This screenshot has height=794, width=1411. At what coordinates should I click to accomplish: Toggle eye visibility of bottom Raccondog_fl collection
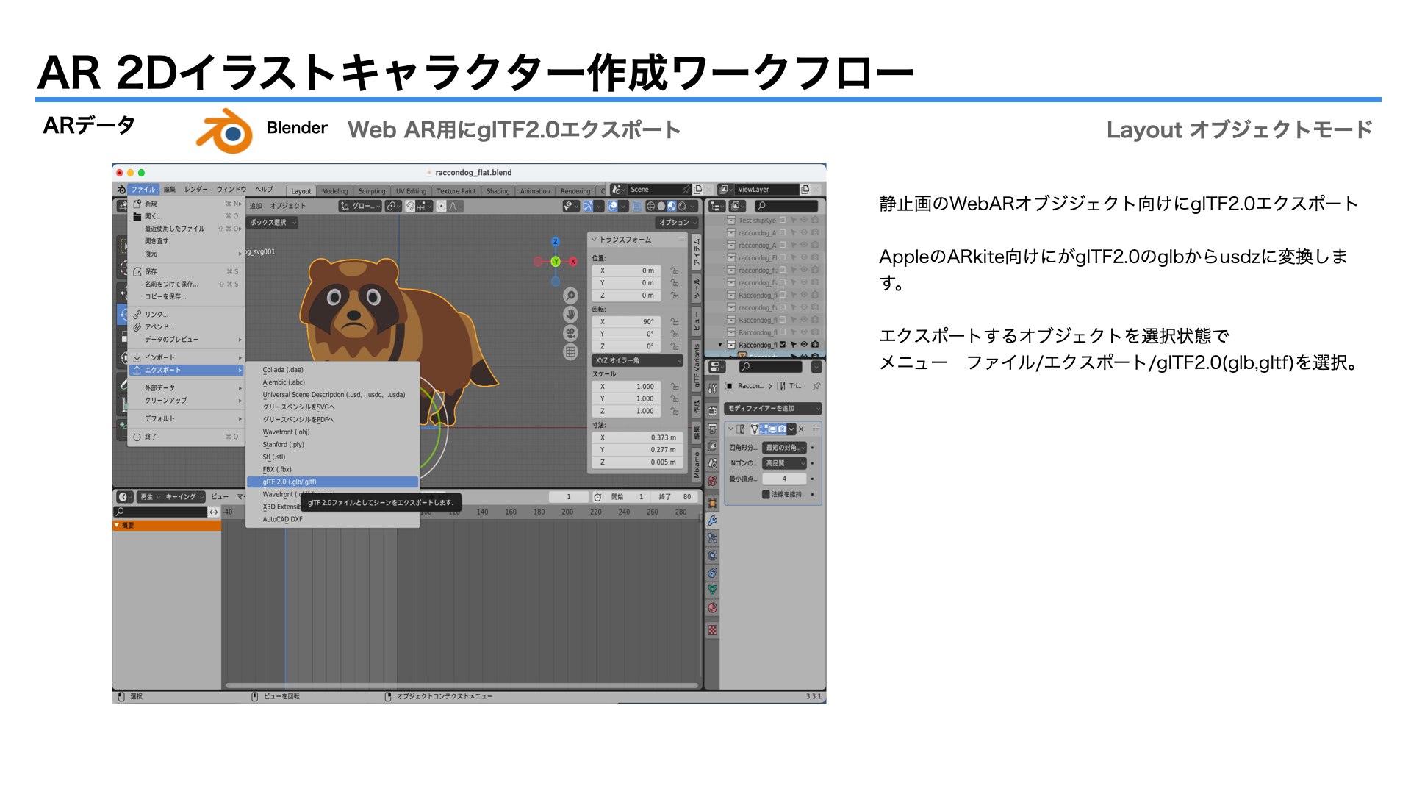click(x=804, y=345)
